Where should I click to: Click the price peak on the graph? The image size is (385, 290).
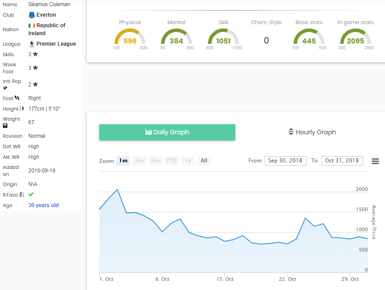coord(117,190)
